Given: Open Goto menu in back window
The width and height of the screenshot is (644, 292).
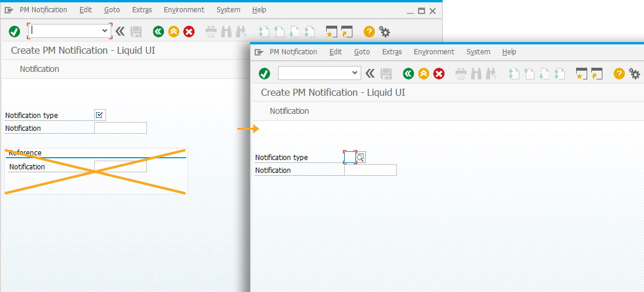Looking at the screenshot, I should coord(112,10).
